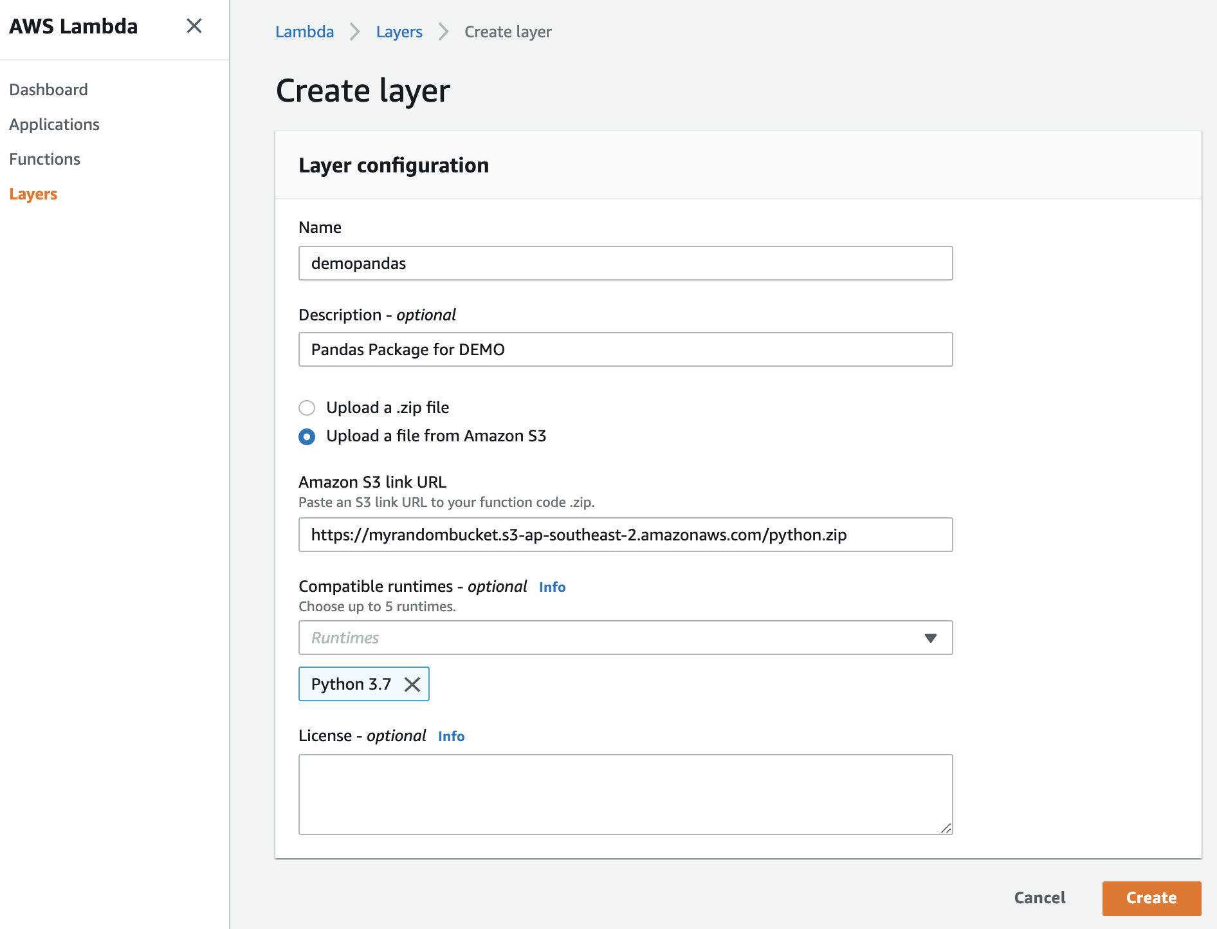Go back to Layers via breadcrumb
Image resolution: width=1217 pixels, height=929 pixels.
[399, 32]
